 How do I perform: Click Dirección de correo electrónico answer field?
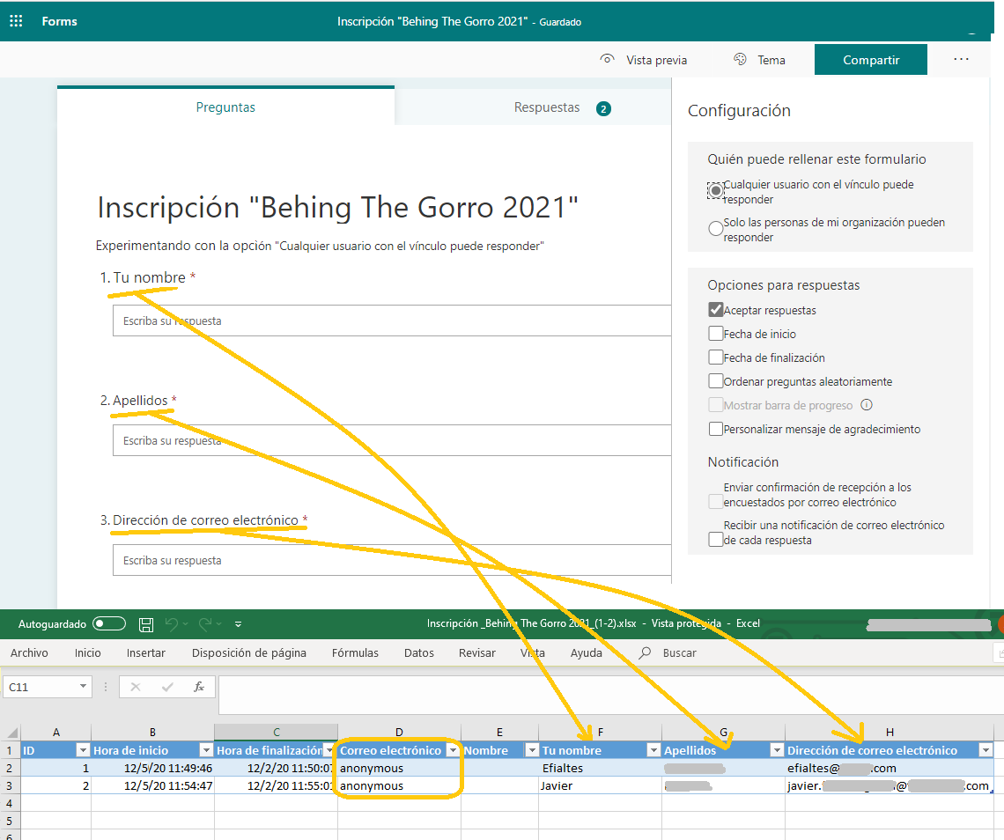point(392,560)
